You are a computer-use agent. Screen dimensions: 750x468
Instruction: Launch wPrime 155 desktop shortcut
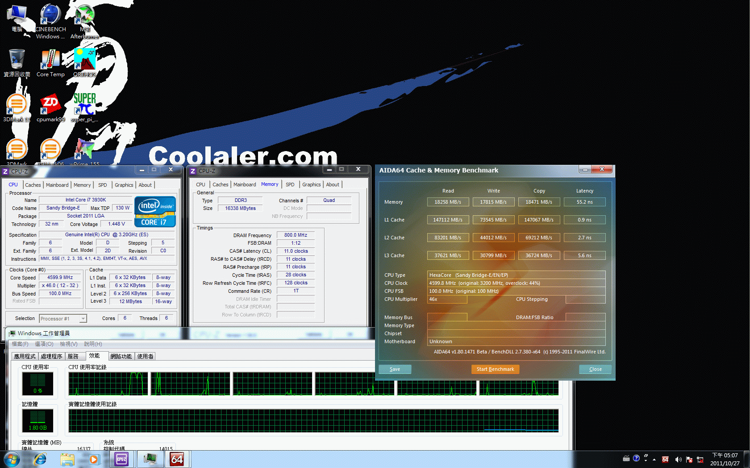[85, 152]
